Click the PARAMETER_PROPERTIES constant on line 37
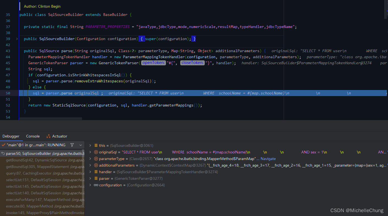 tap(108, 27)
